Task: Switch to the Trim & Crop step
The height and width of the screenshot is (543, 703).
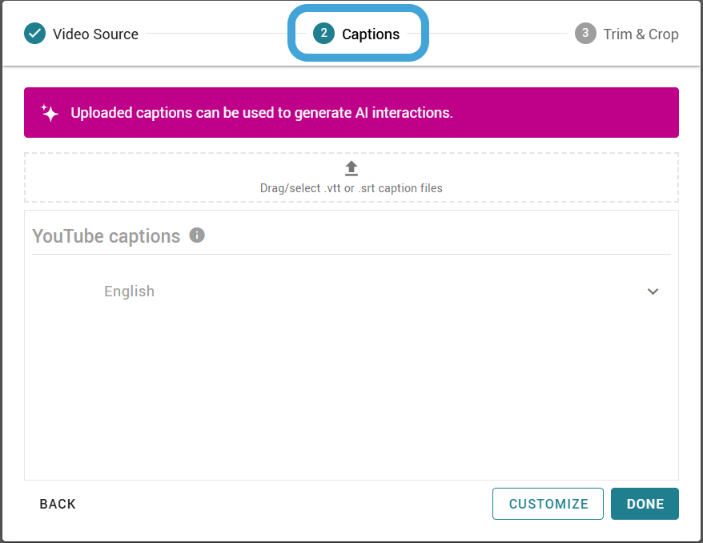Action: pyautogui.click(x=627, y=34)
